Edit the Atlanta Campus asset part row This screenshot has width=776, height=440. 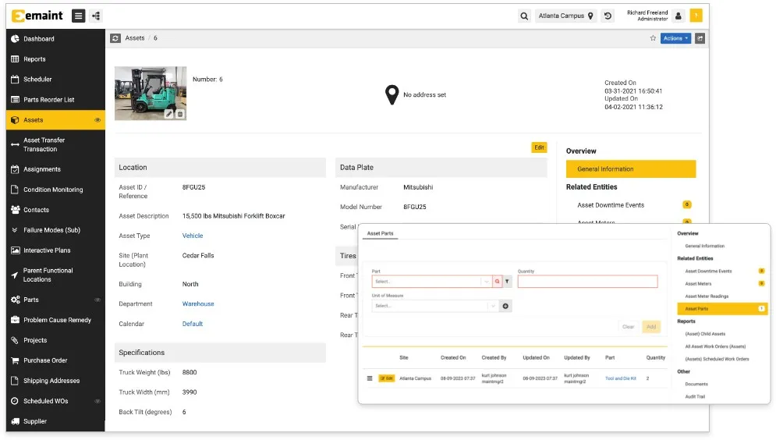[387, 378]
